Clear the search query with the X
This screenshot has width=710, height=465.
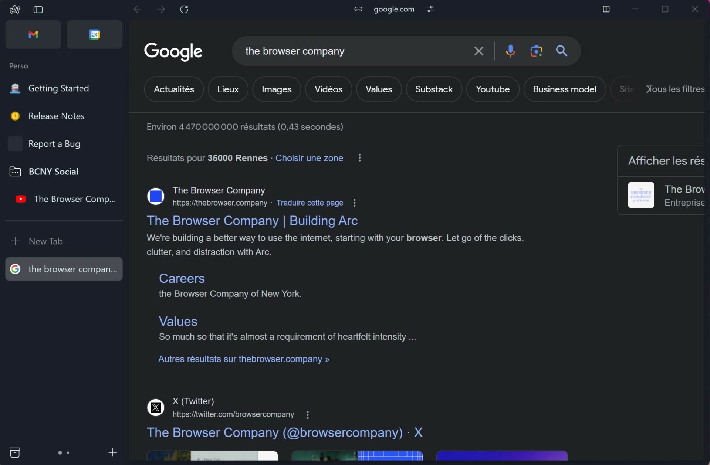point(479,51)
